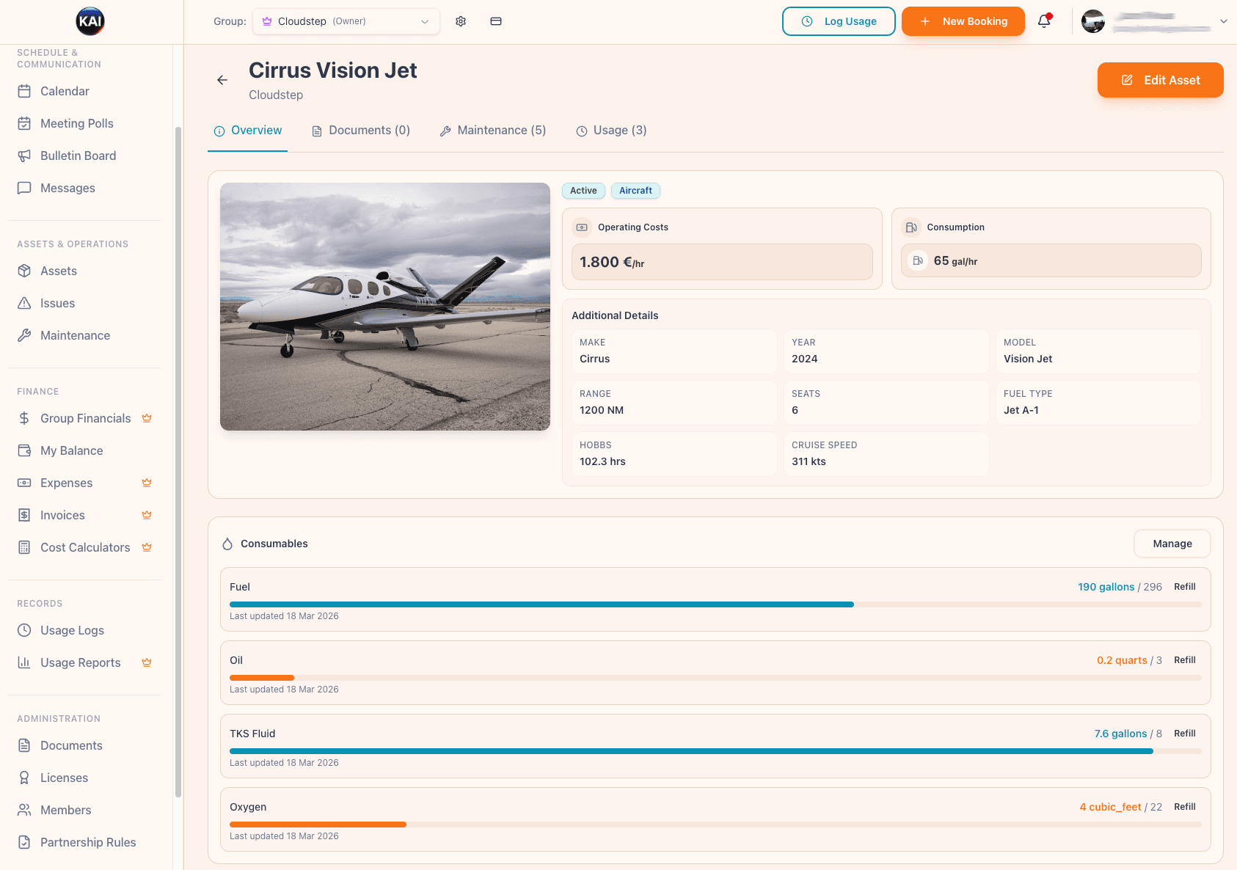The width and height of the screenshot is (1237, 870).
Task: Toggle the Active status badge
Action: [583, 191]
